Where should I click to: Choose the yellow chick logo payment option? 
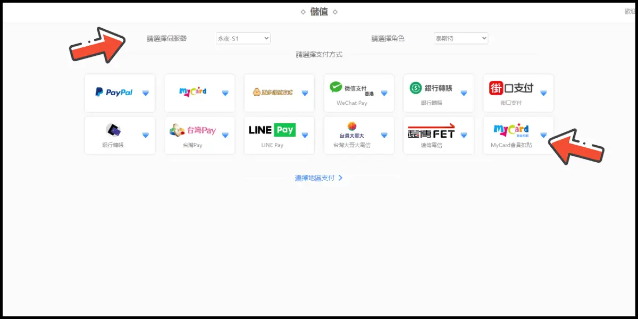click(x=273, y=93)
